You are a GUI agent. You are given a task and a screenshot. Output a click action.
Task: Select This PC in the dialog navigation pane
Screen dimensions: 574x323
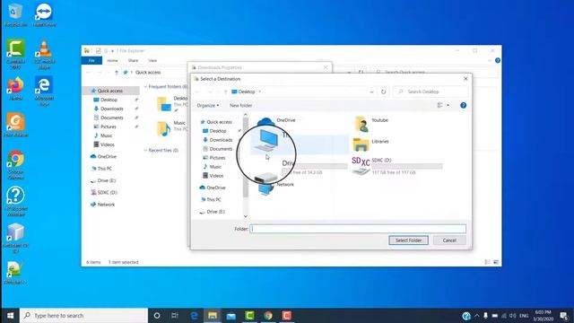click(212, 199)
